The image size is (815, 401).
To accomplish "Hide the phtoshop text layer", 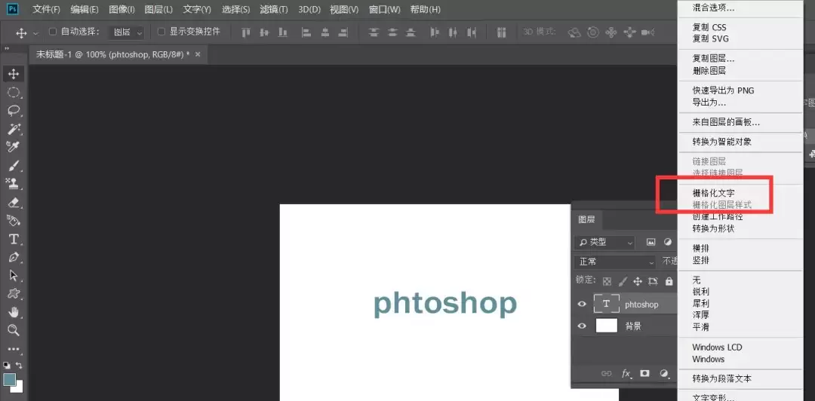I will [582, 305].
